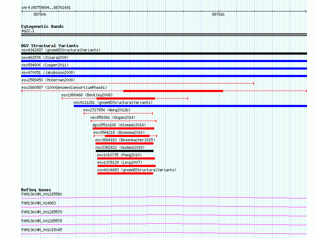Image resolution: width=317 pixels, height=238 pixels.
Task: Click the FAM13A|NM_001265579 transcript label
Action: tap(42, 212)
